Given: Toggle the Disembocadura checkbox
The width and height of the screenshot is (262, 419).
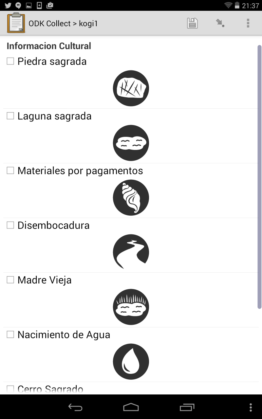Looking at the screenshot, I should pyautogui.click(x=10, y=225).
